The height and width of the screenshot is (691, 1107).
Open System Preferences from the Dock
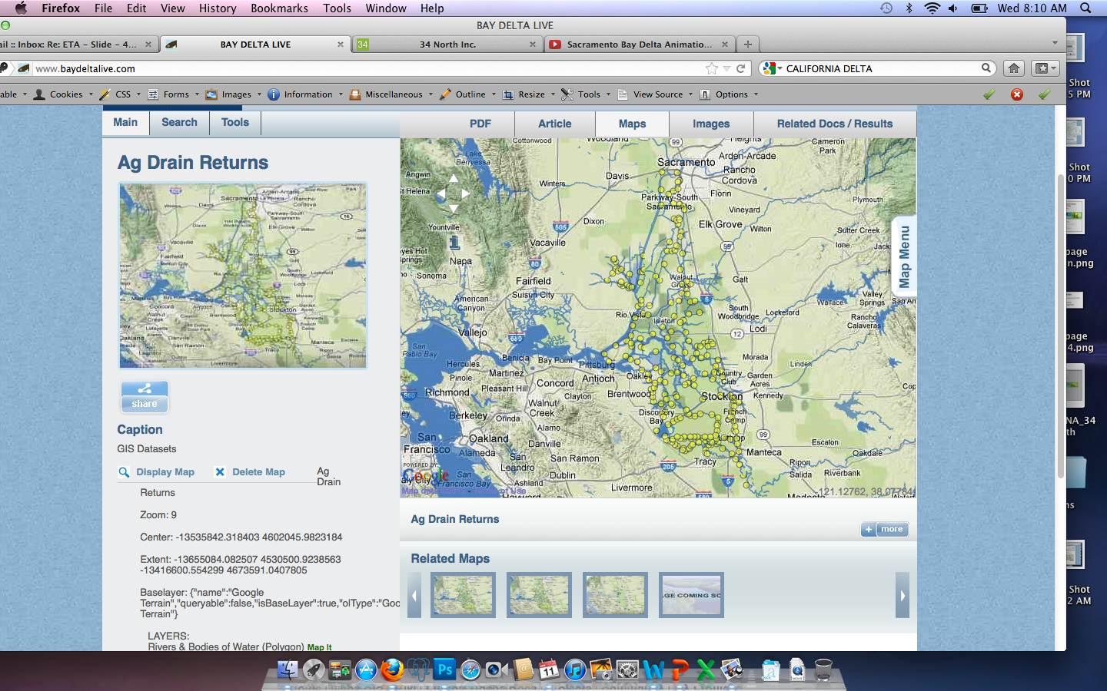627,670
